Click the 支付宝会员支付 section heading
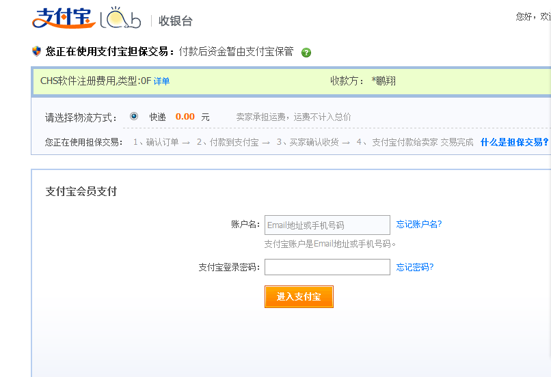 coord(81,191)
